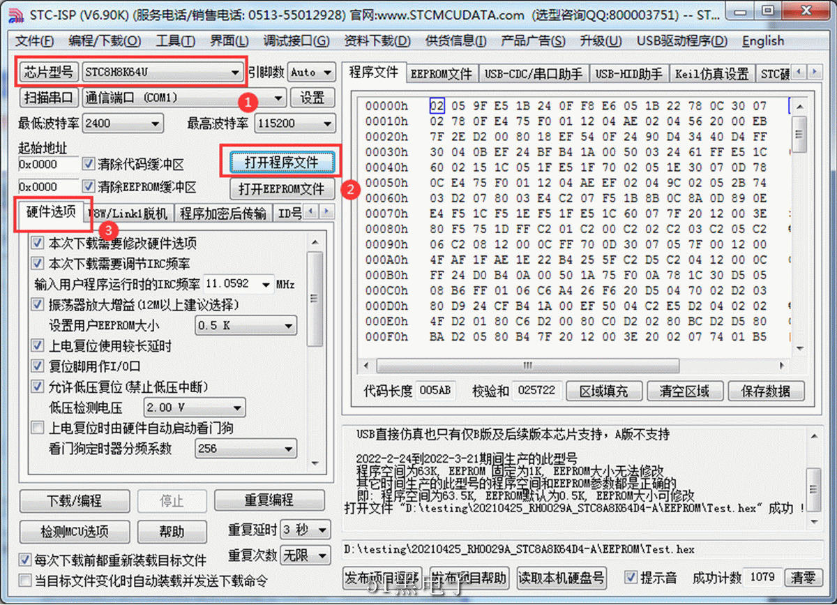Image resolution: width=837 pixels, height=605 pixels.
Task: Toggle 清除EEPROM缓冲区 checkbox
Action: click(89, 187)
